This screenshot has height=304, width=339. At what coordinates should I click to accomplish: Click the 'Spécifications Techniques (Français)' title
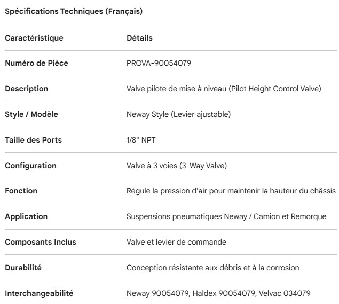[73, 11]
